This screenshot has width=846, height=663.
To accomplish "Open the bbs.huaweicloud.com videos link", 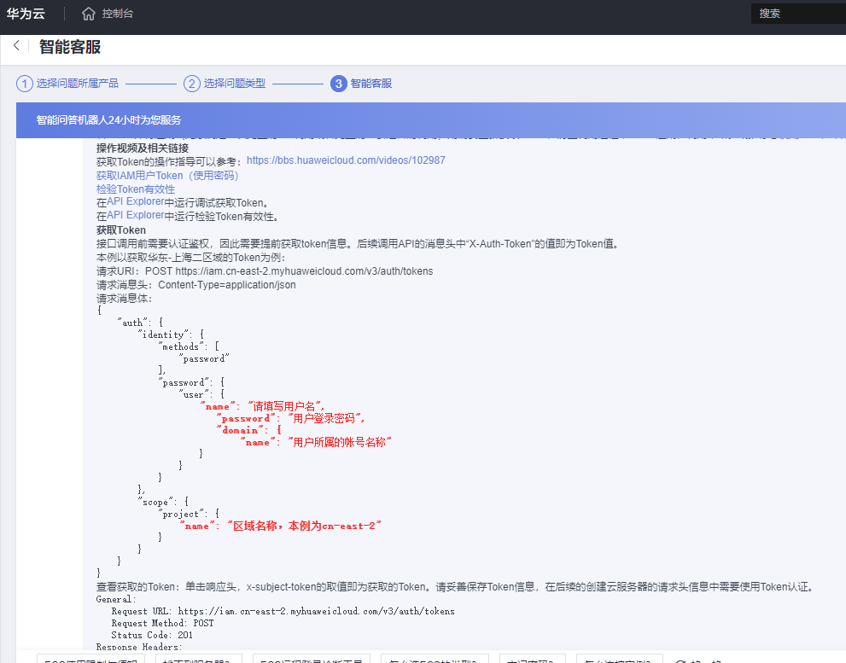I will 346,160.
